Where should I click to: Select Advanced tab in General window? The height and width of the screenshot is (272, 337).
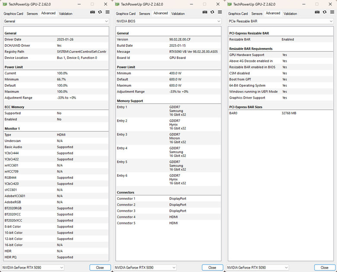48,13
